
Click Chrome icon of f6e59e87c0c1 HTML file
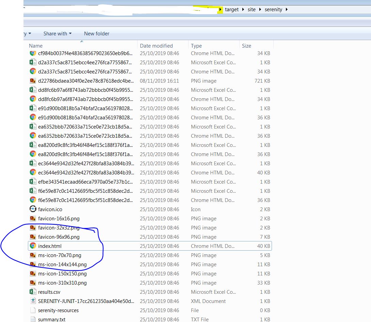pos(33,200)
